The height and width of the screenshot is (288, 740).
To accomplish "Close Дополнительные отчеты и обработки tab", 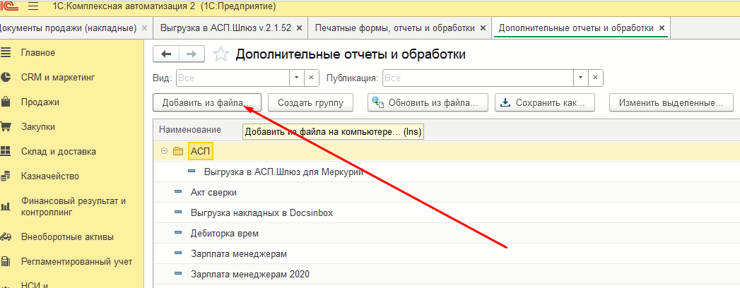I will tap(662, 28).
